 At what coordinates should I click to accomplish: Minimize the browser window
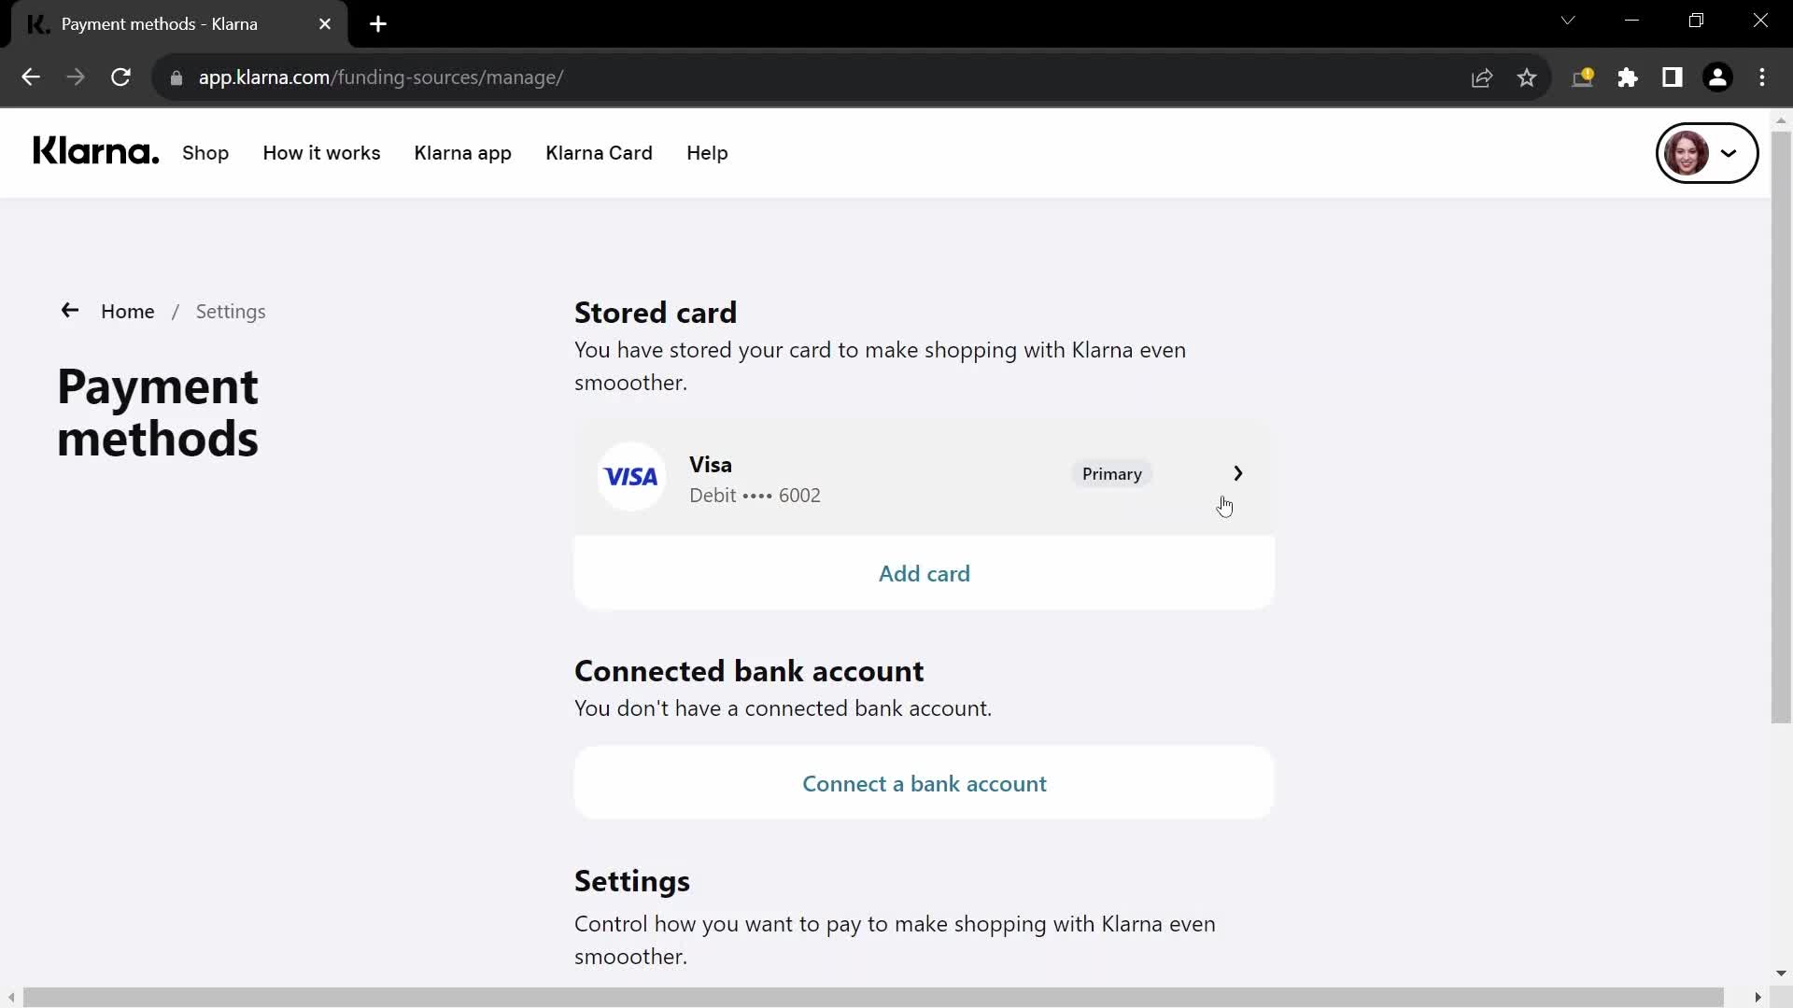tap(1632, 21)
